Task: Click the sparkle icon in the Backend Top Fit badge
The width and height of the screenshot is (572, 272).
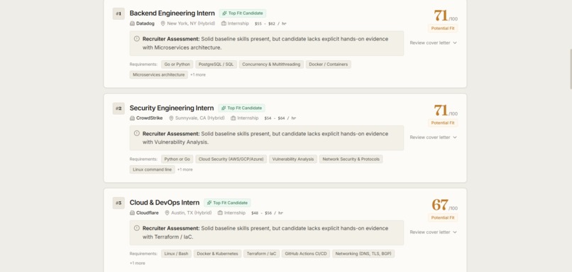Action: point(224,13)
